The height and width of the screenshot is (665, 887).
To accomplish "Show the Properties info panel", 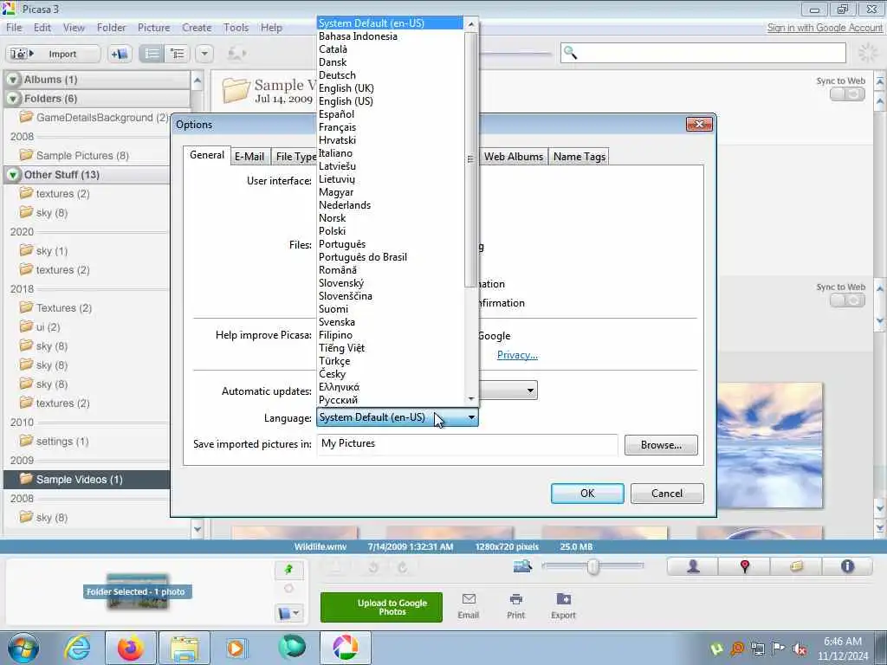I will [x=847, y=566].
